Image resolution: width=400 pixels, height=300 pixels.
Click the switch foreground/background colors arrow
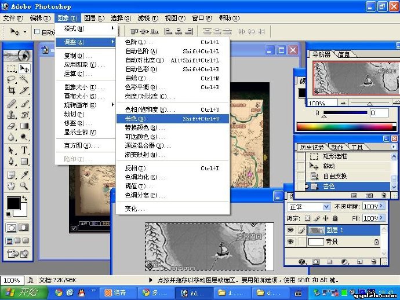point(24,198)
